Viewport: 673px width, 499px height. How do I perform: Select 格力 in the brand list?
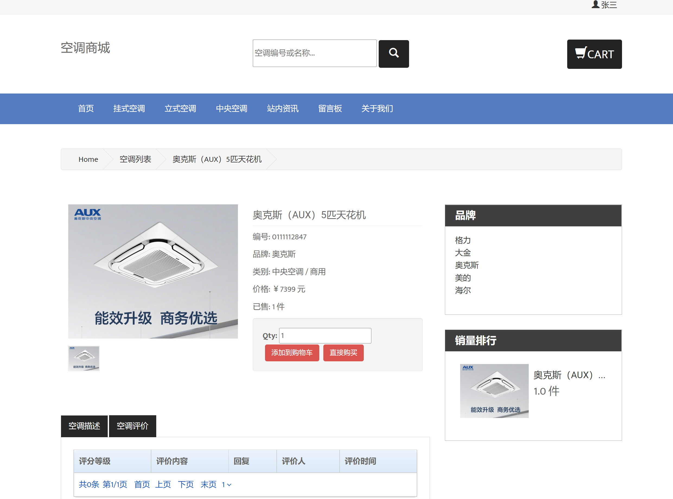[x=463, y=240]
